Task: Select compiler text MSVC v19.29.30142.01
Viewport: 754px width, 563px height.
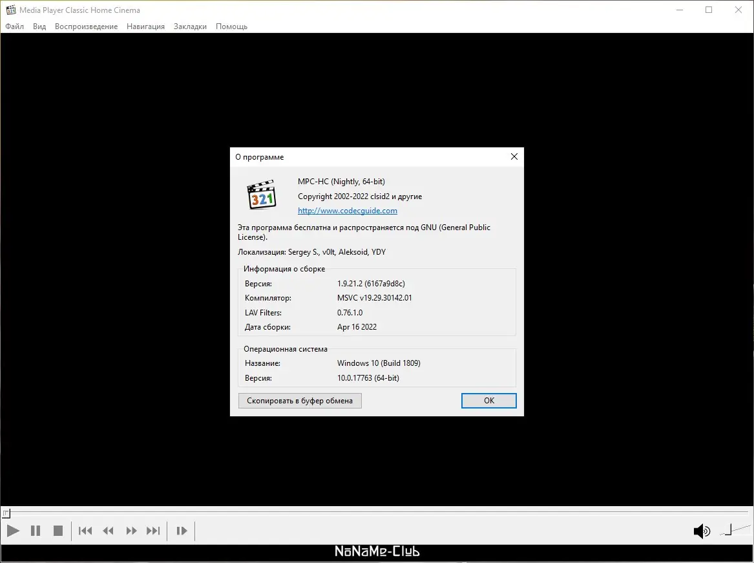Action: (374, 298)
